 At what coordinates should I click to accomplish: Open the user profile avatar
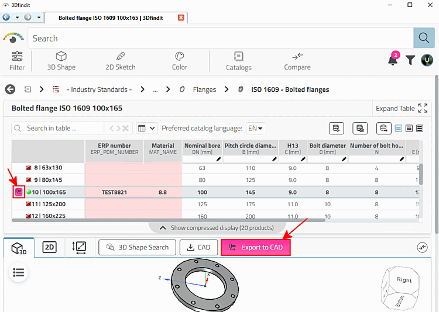(427, 60)
